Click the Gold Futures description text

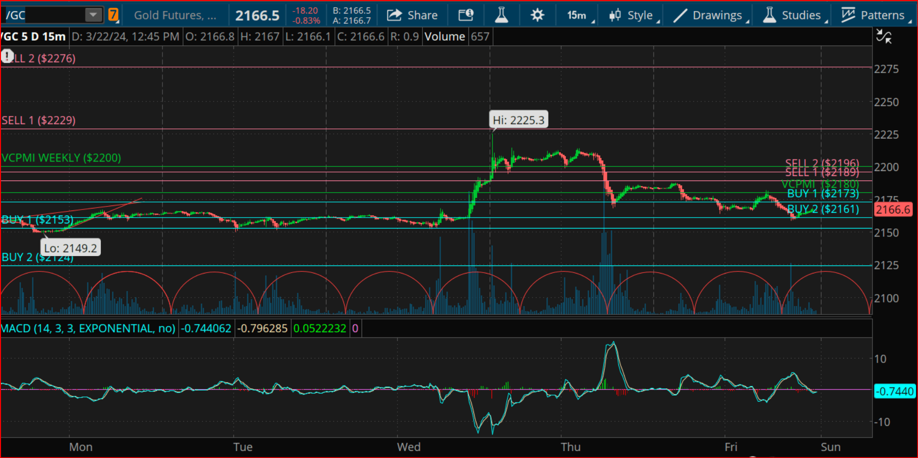(175, 15)
